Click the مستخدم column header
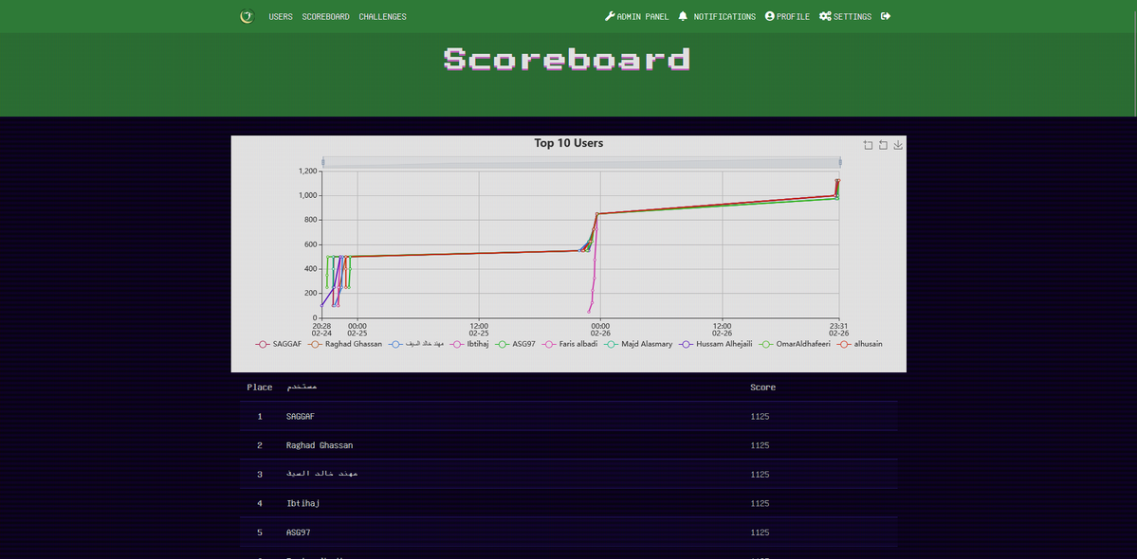 click(302, 388)
